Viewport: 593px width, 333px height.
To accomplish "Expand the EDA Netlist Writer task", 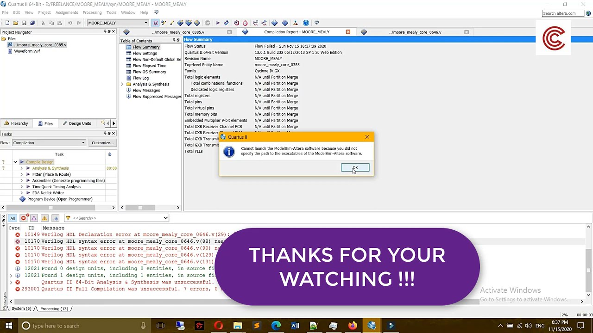I will coord(21,193).
